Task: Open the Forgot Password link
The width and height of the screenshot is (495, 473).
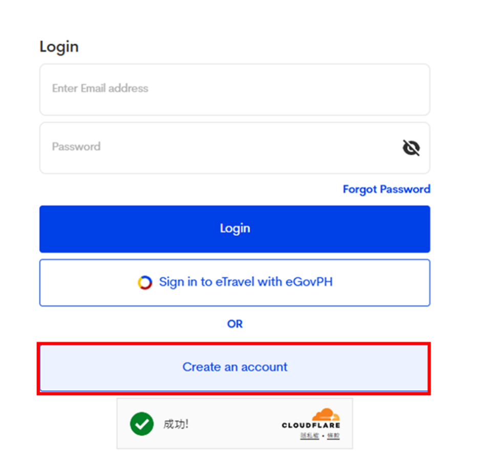Action: click(x=386, y=189)
